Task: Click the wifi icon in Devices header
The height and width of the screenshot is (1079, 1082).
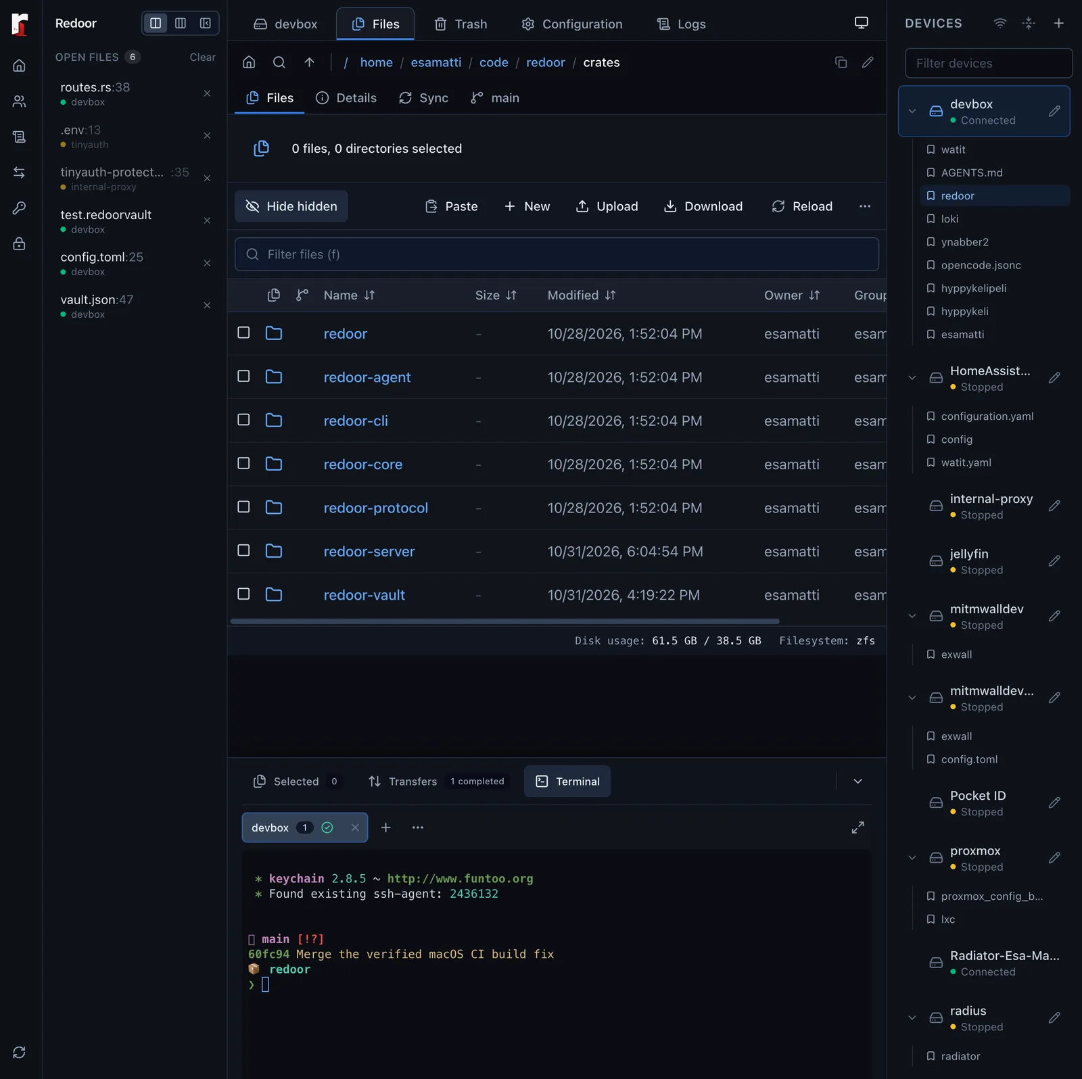Action: click(999, 23)
